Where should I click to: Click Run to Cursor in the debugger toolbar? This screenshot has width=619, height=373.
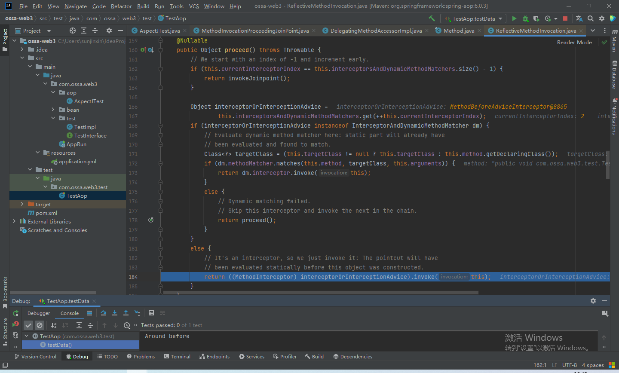(x=137, y=313)
